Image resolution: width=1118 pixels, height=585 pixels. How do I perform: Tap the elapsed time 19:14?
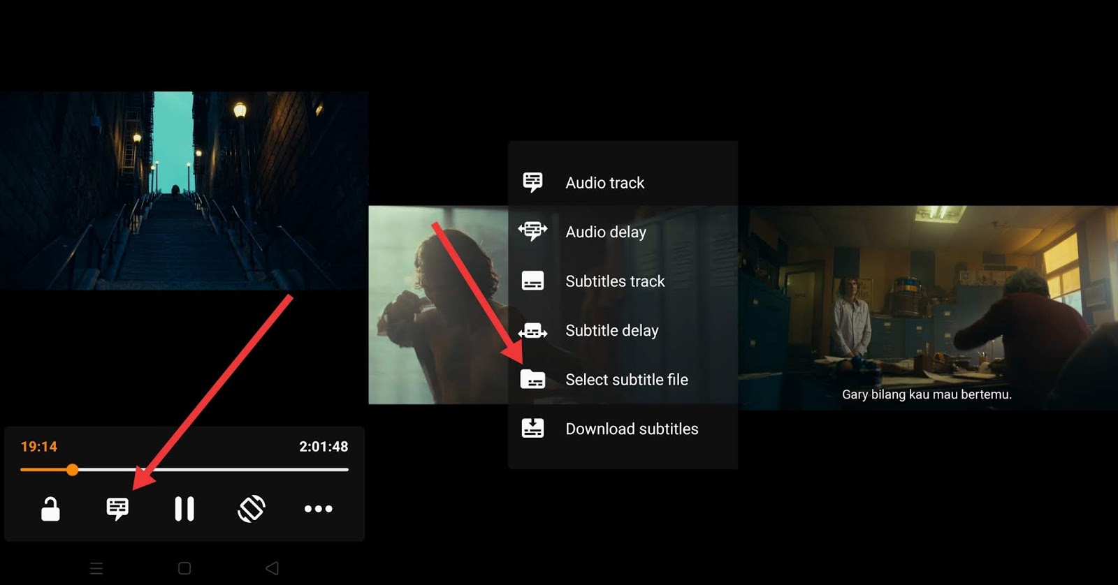39,447
